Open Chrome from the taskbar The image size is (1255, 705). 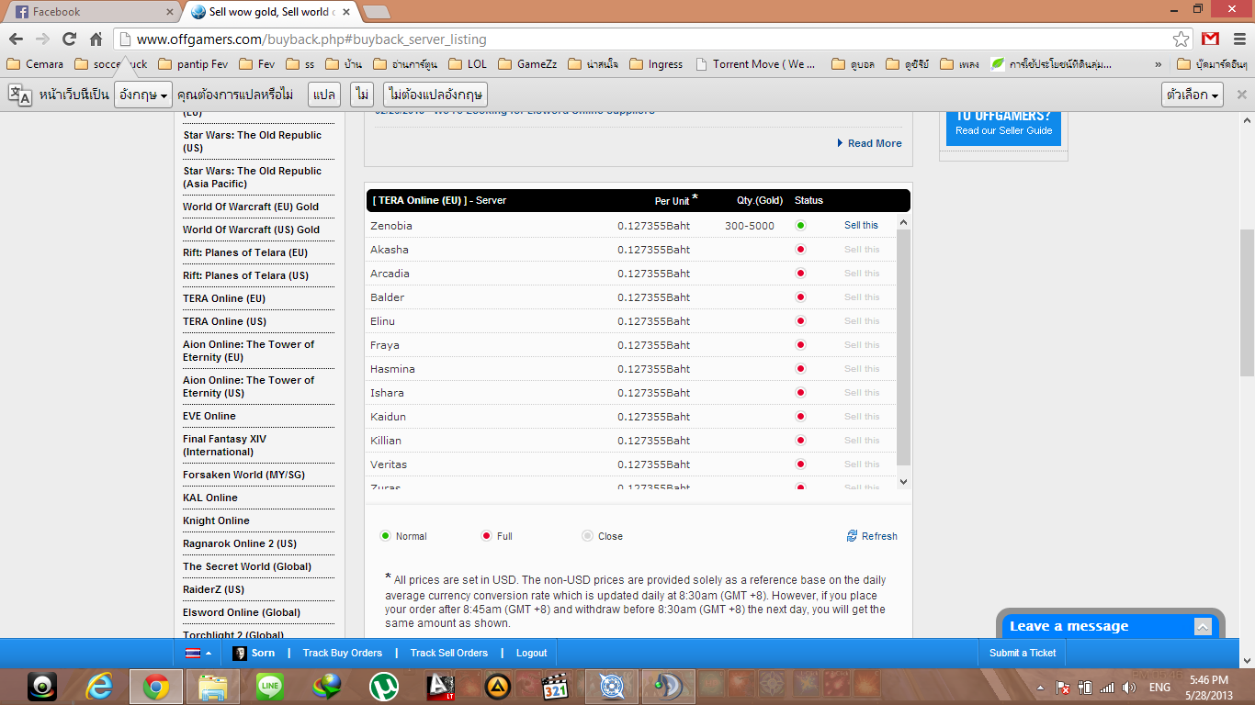click(155, 686)
